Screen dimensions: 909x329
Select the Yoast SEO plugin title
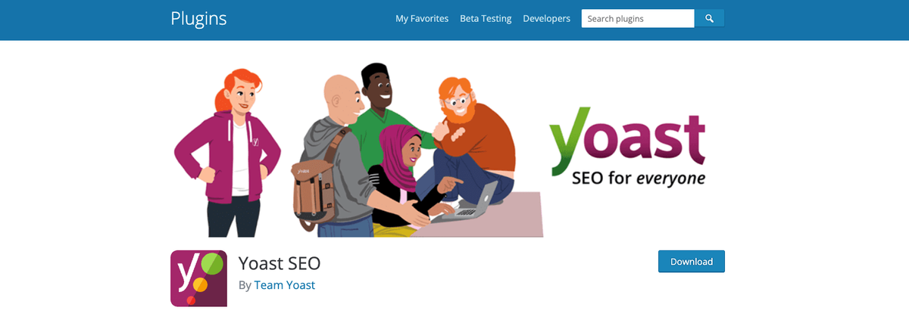280,263
